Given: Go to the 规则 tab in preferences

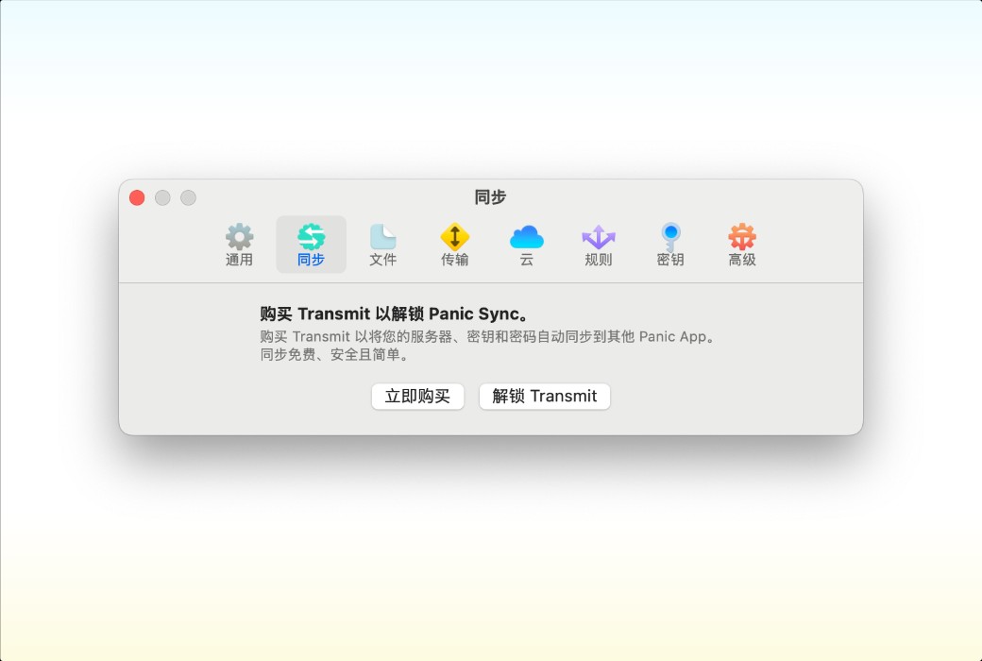Looking at the screenshot, I should pyautogui.click(x=599, y=243).
